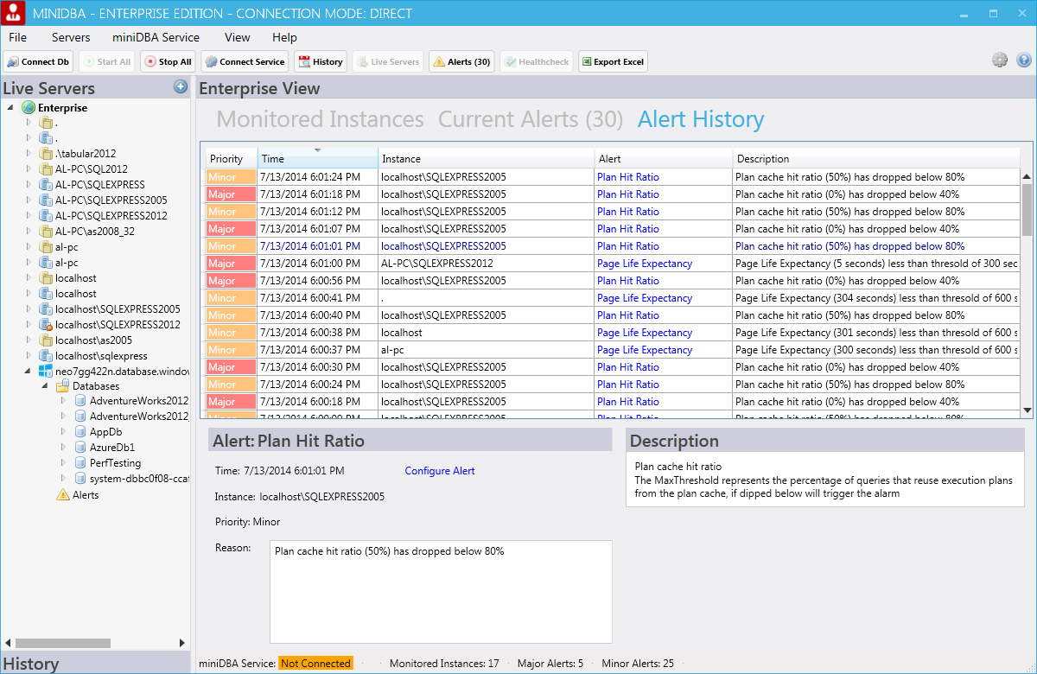Open the Help menu

(x=284, y=37)
